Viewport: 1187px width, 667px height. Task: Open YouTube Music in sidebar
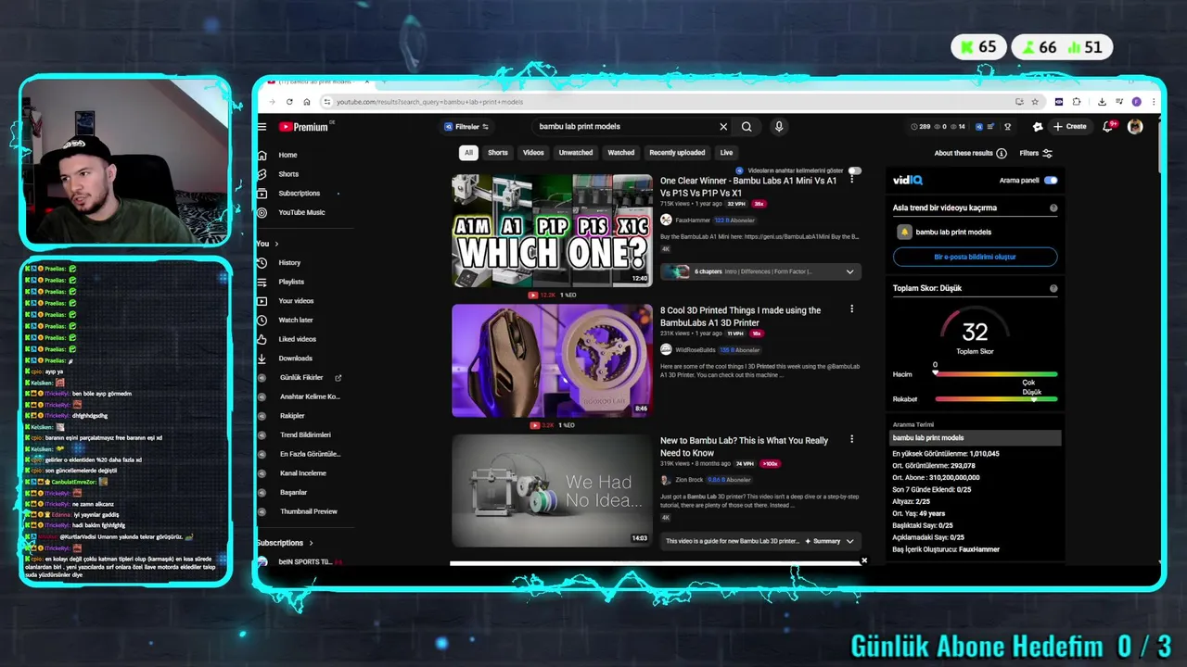click(301, 212)
